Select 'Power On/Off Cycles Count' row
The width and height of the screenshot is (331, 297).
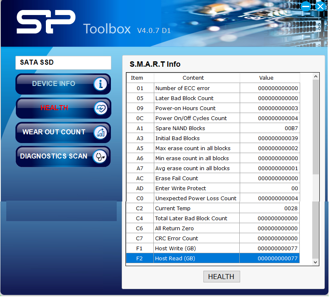(x=213, y=118)
